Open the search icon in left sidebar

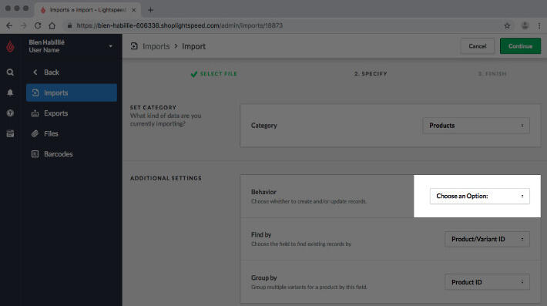pos(10,72)
